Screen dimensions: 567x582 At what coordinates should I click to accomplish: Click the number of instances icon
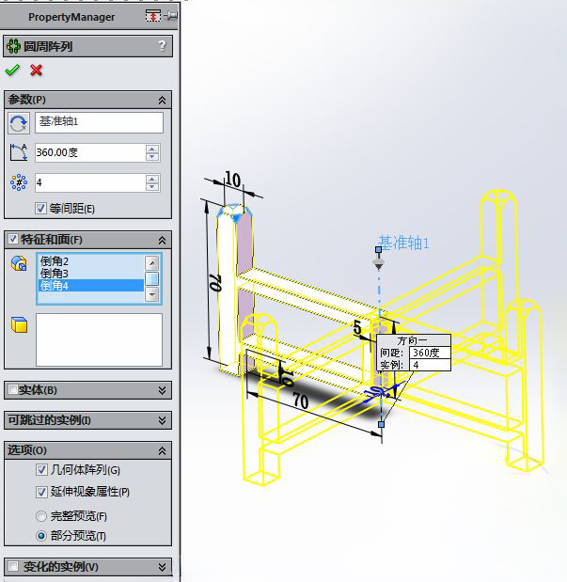[x=19, y=182]
